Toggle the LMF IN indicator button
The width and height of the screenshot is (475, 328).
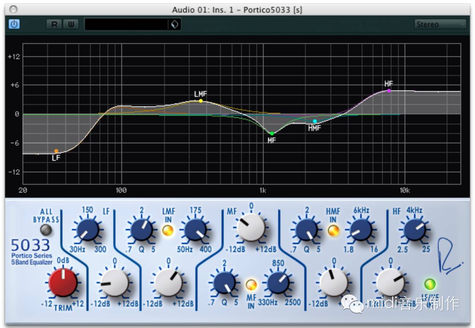(x=168, y=230)
